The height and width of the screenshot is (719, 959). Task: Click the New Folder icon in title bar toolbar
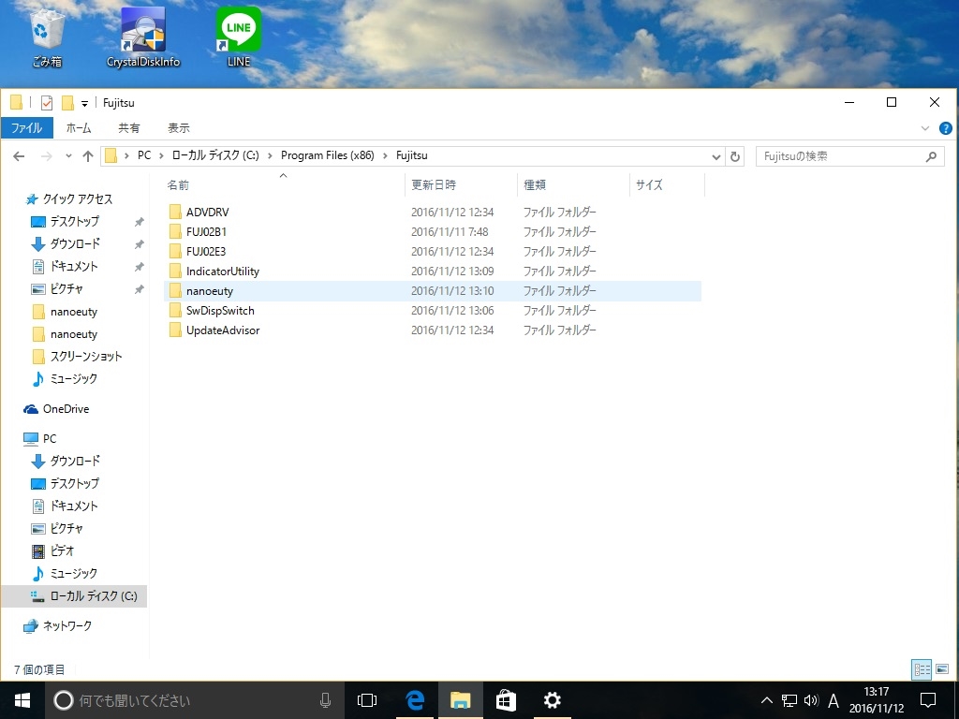pos(67,103)
